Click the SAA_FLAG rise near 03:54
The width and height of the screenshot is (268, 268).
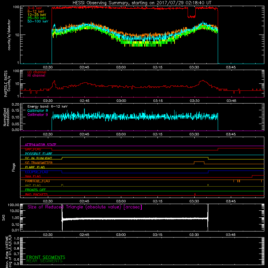click(252, 176)
